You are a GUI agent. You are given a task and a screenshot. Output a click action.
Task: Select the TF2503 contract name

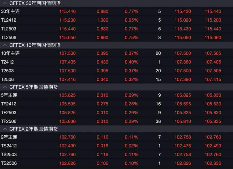coord(9,113)
